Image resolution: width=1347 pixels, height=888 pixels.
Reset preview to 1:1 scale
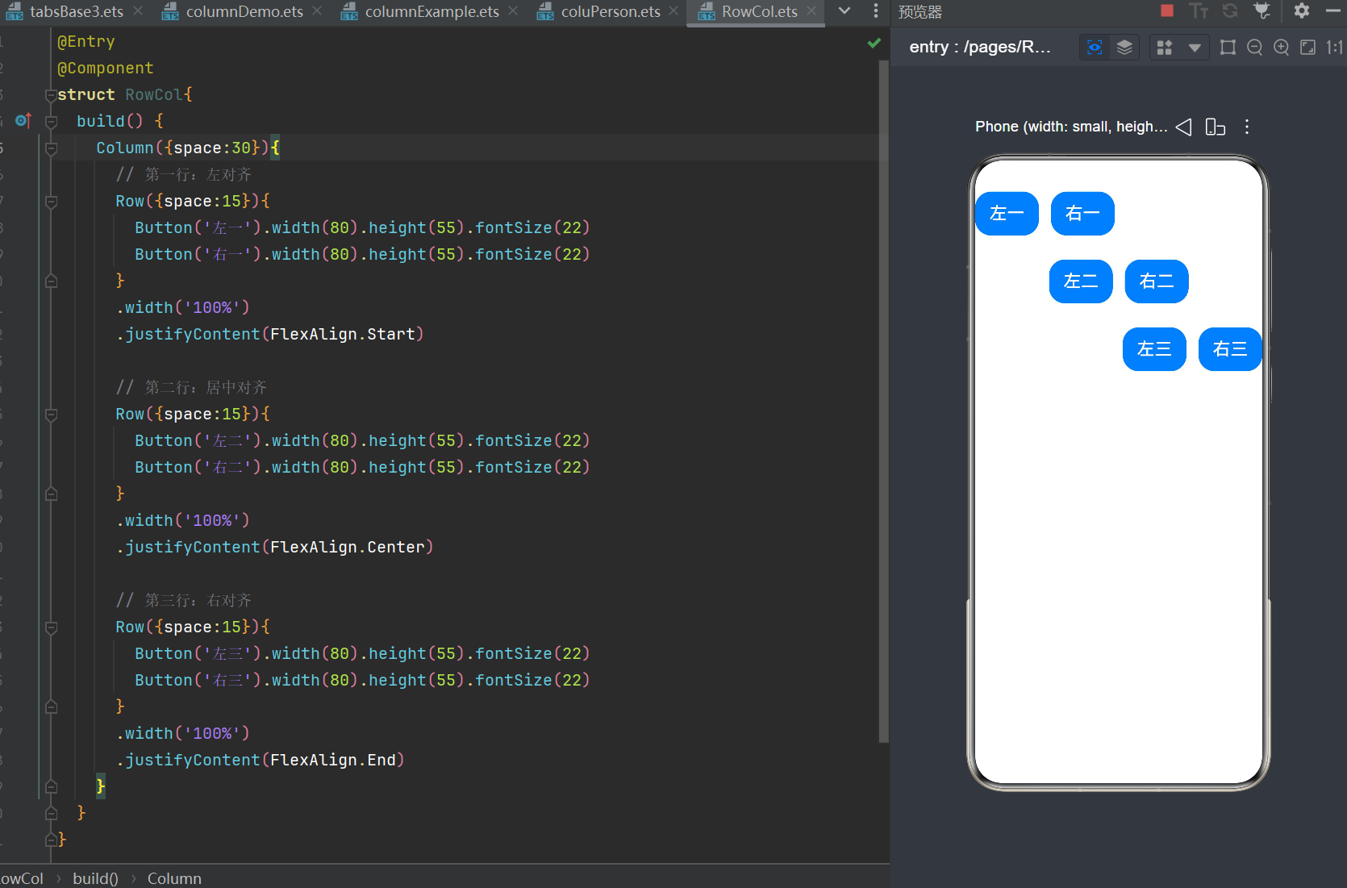[x=1334, y=48]
